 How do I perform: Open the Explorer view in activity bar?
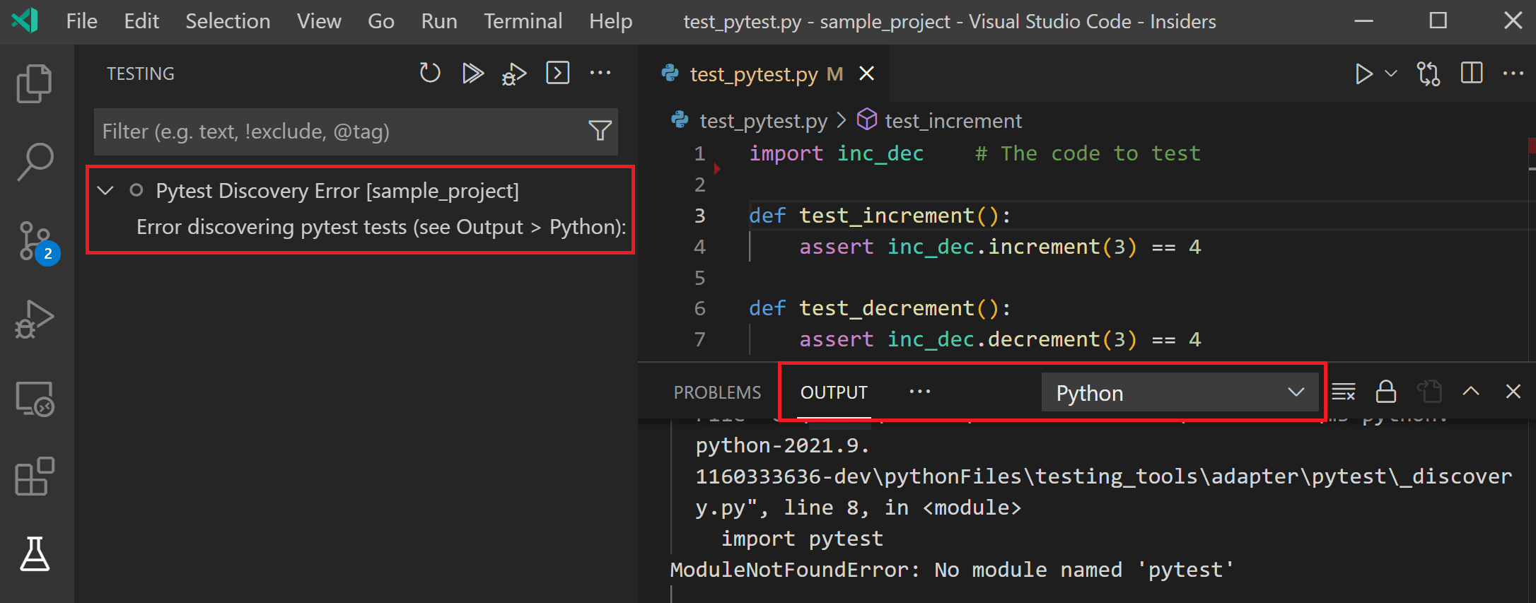[34, 83]
